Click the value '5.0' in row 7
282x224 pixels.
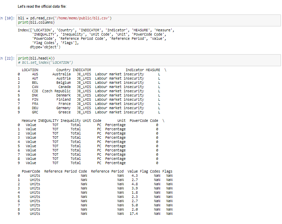[135, 205]
